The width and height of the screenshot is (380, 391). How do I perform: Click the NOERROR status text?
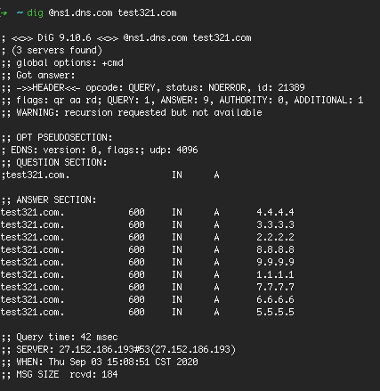coord(227,87)
